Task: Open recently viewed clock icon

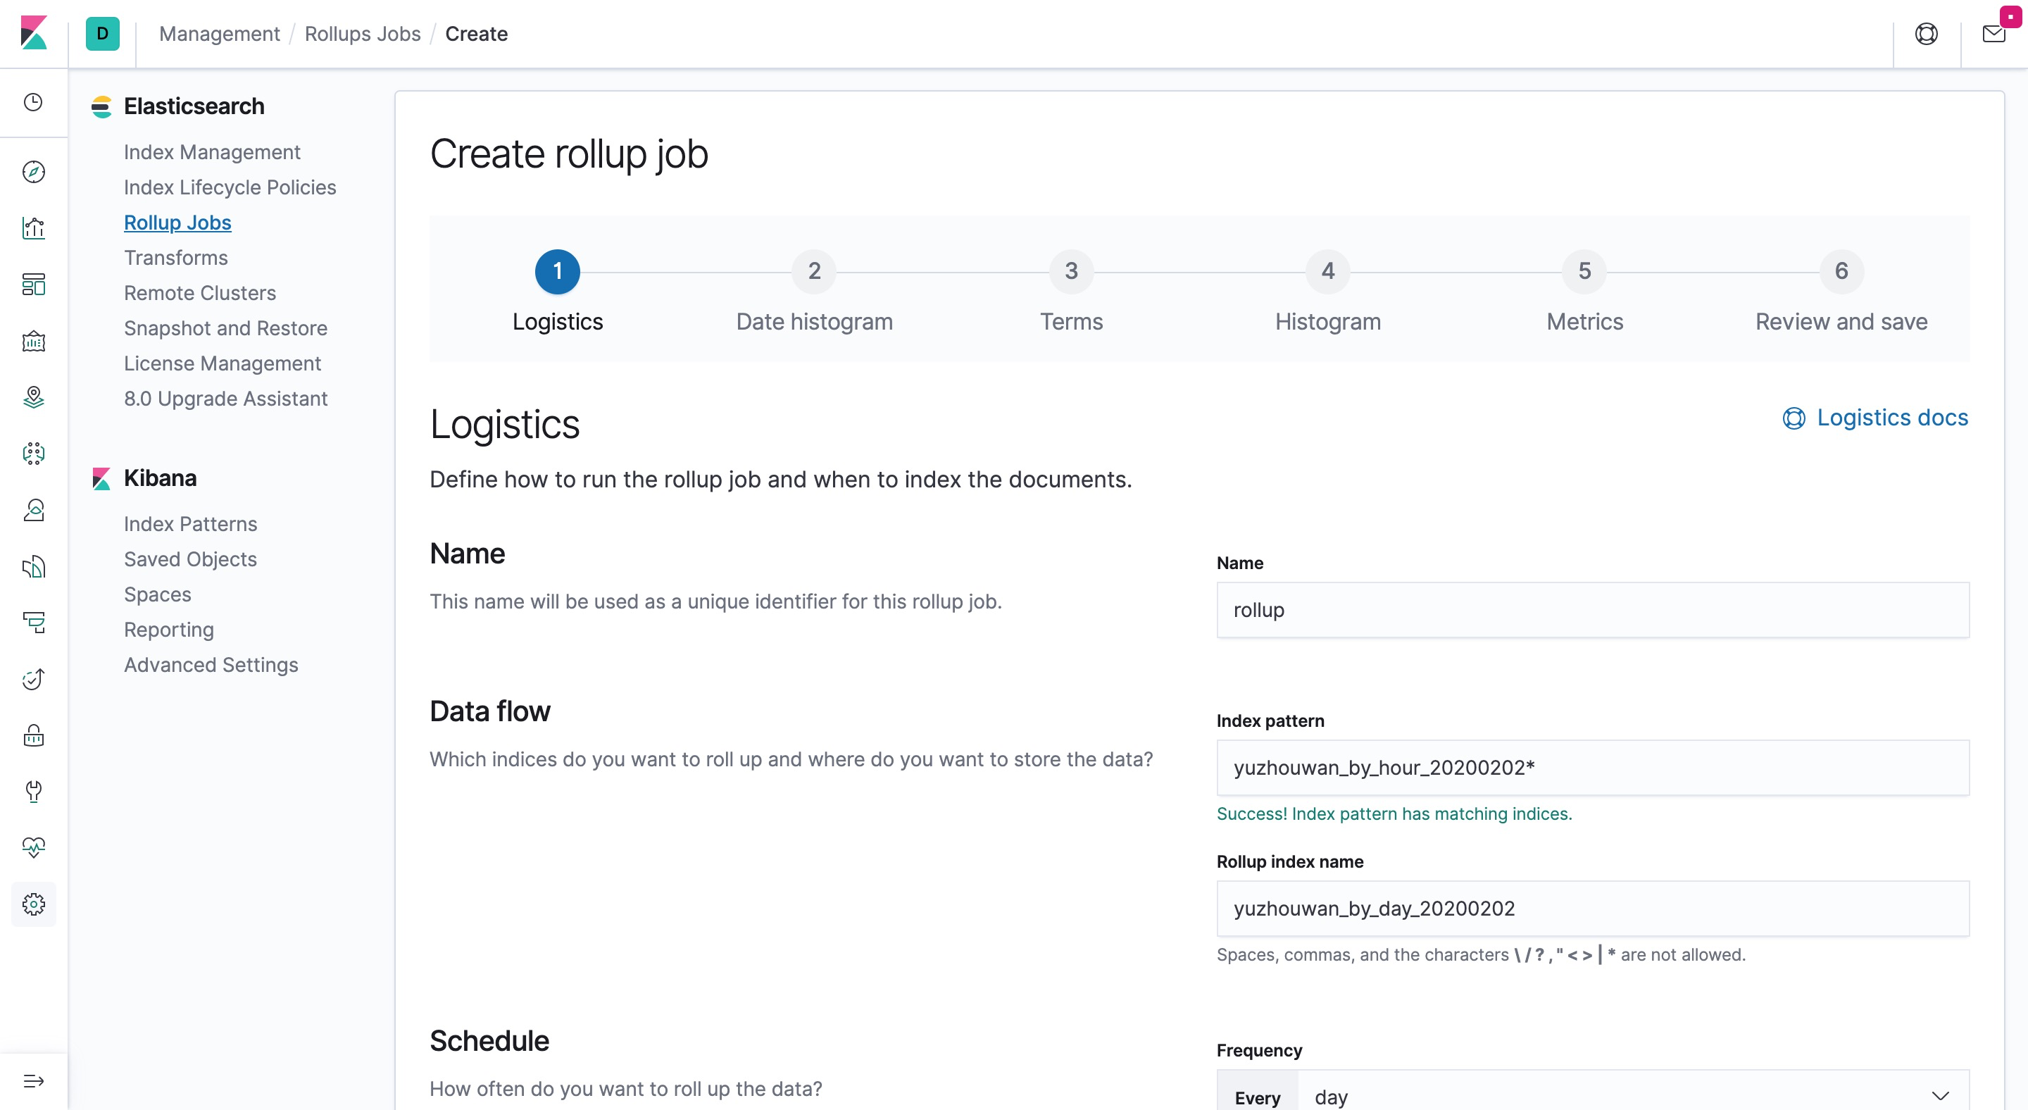Action: (33, 102)
